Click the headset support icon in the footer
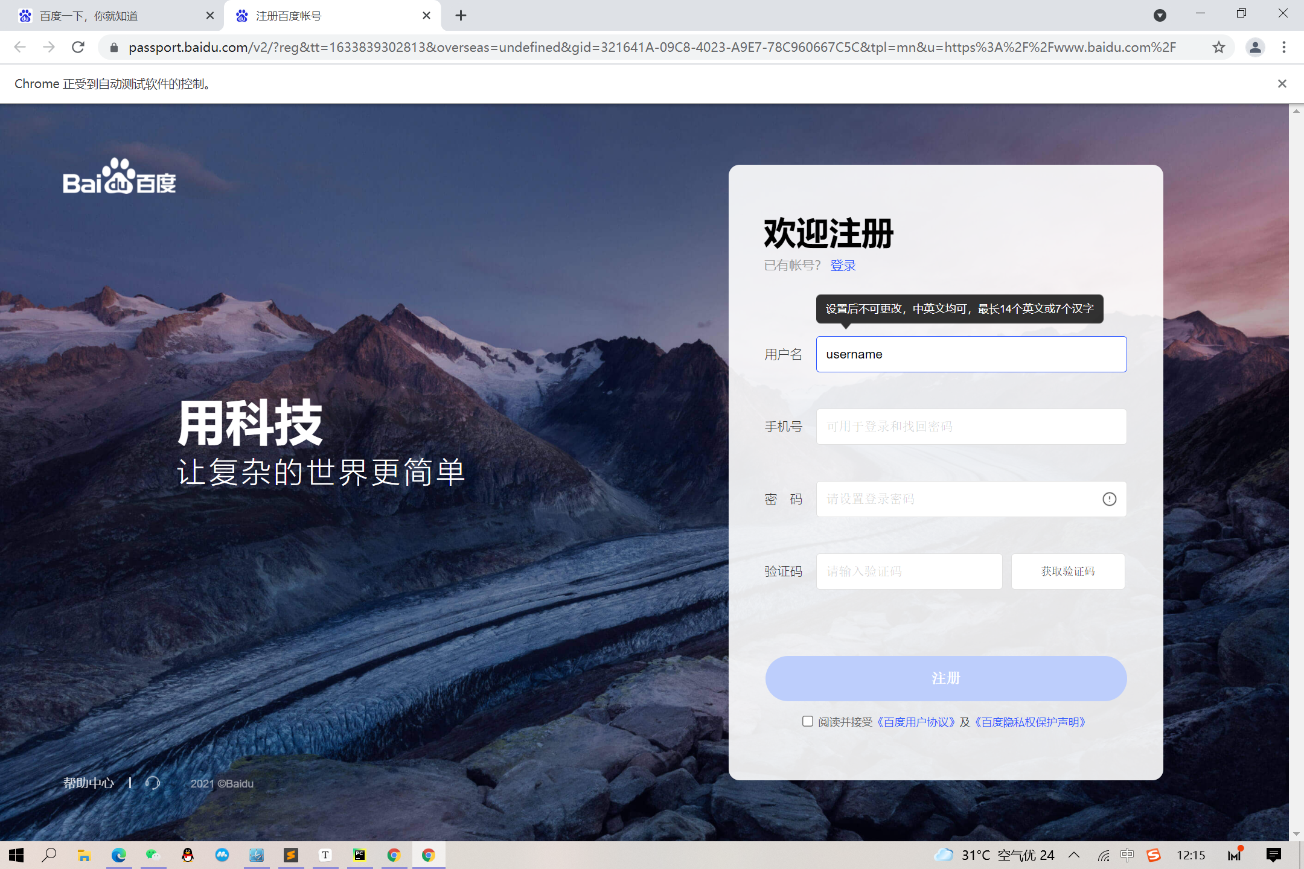 pyautogui.click(x=152, y=783)
